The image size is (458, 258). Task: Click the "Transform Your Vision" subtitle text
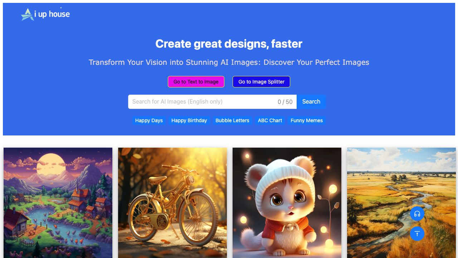point(229,62)
